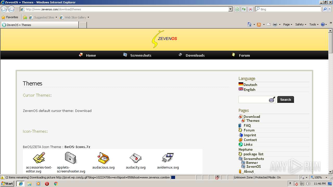Click the accessories-text-editor.svg icon
This screenshot has height=187, width=333.
coord(39,158)
